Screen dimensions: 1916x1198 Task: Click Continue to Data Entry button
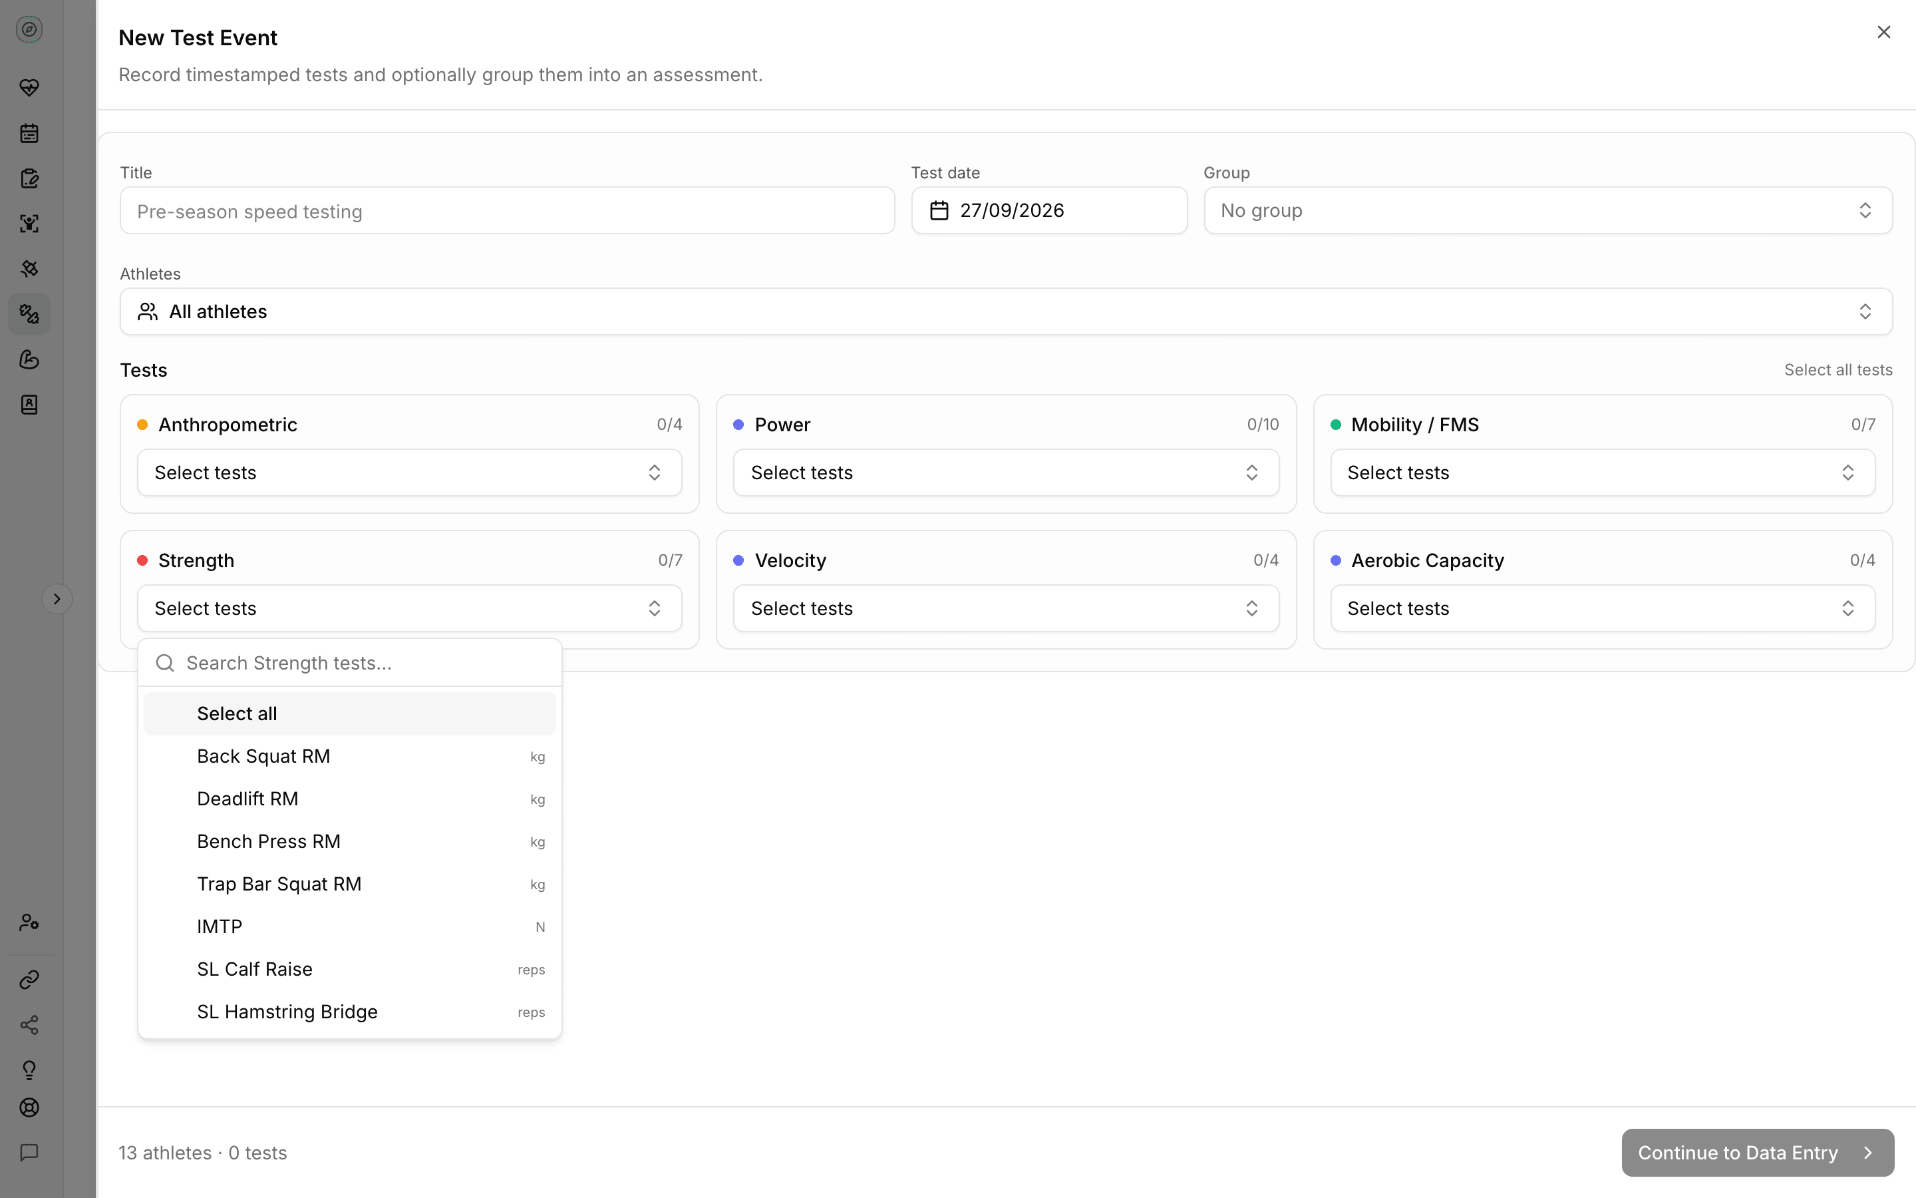coord(1758,1153)
